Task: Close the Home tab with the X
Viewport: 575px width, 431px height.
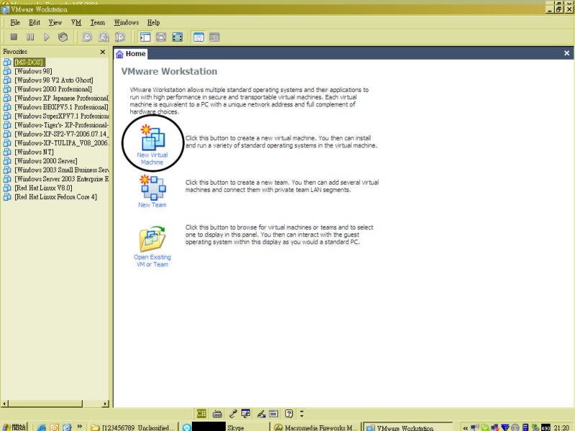Action: [566, 53]
